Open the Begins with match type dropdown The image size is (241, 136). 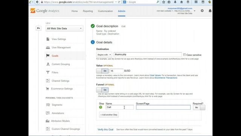[104, 54]
